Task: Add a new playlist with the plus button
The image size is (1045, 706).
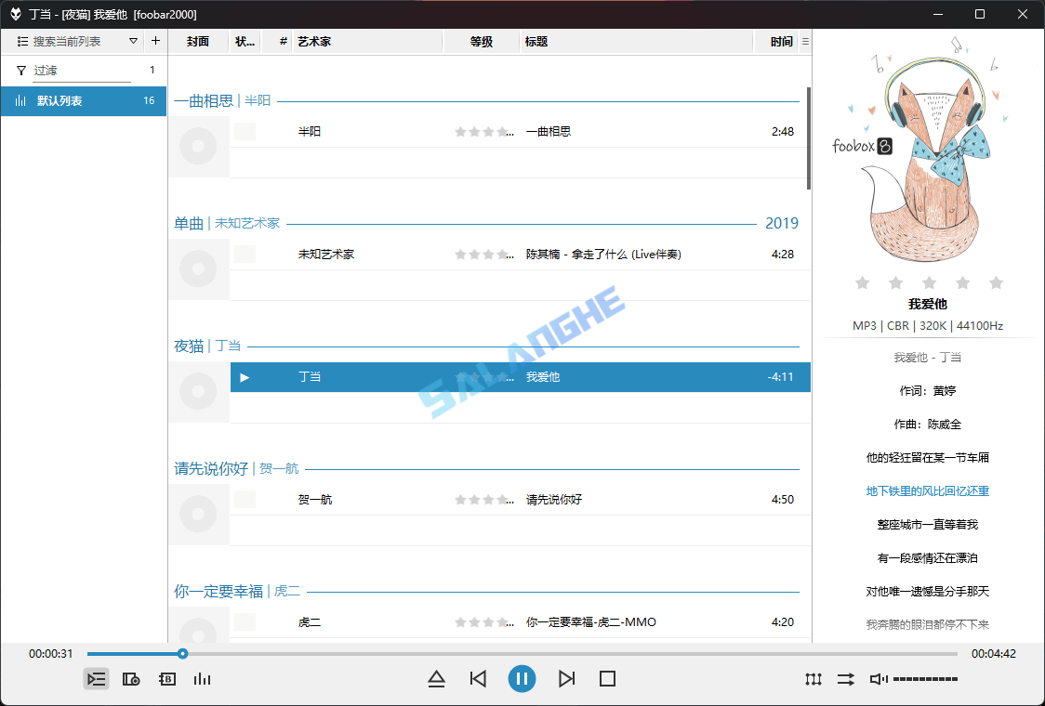Action: pyautogui.click(x=154, y=41)
